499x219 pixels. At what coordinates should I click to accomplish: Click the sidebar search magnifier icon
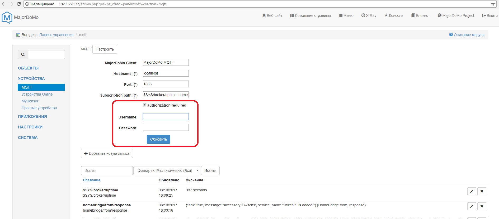[23, 54]
